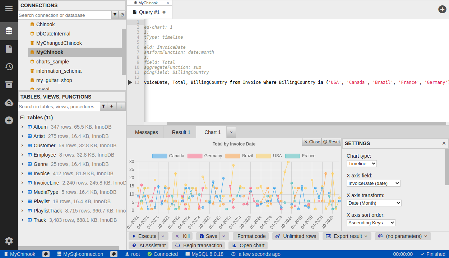This screenshot has width=449, height=258.
Task: Click the Open chart button
Action: point(248,245)
